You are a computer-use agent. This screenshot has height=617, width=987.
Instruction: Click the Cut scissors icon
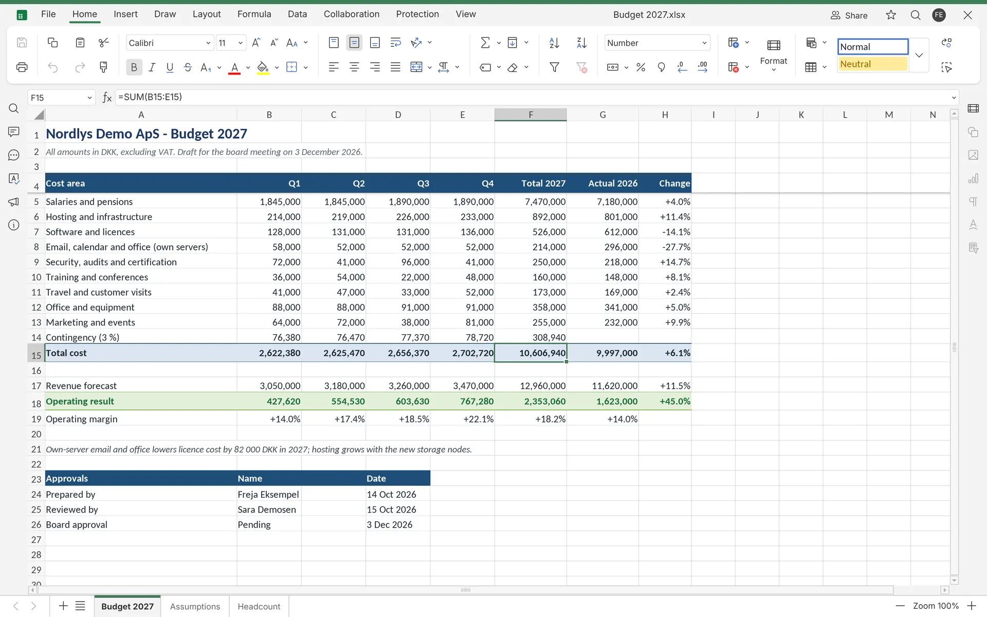(104, 43)
